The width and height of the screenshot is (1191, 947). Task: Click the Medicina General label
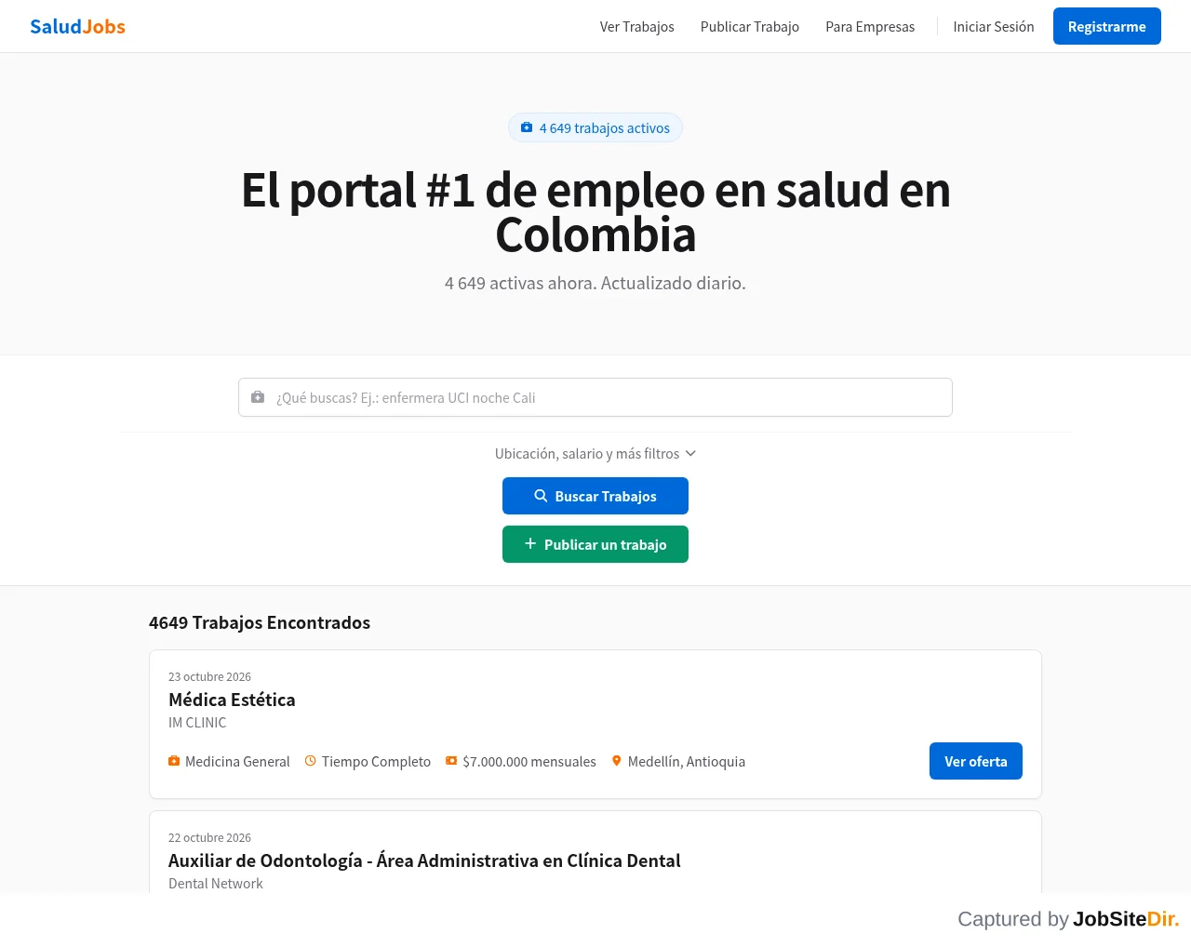point(237,761)
